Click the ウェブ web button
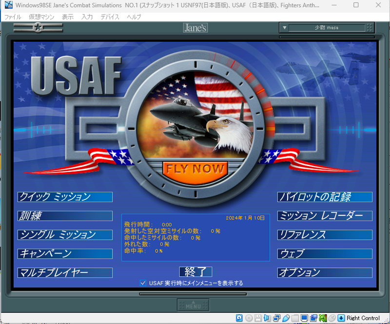This screenshot has height=324, width=390. [x=325, y=254]
